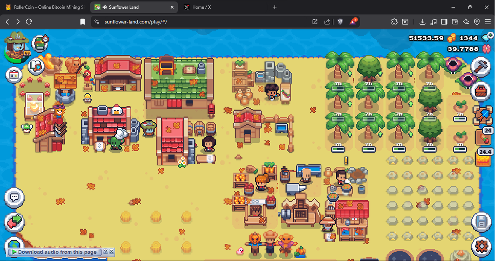The width and height of the screenshot is (495, 278).
Task: Click the blue laptop on the wooden desk
Action: coord(282,128)
